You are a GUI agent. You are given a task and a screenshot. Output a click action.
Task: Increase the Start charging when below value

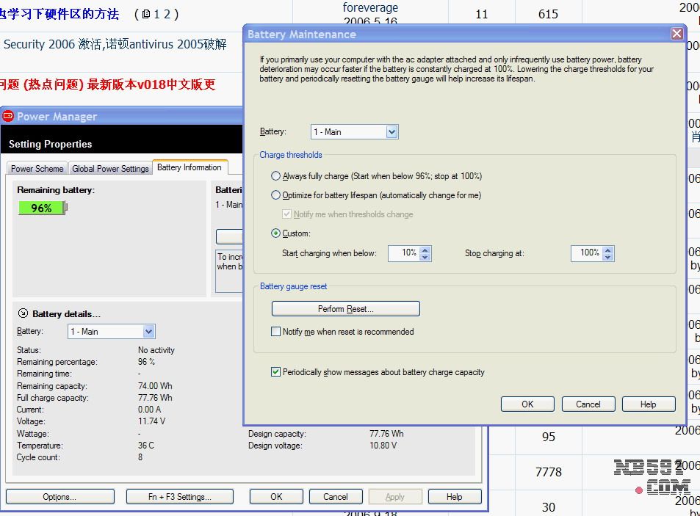point(426,250)
